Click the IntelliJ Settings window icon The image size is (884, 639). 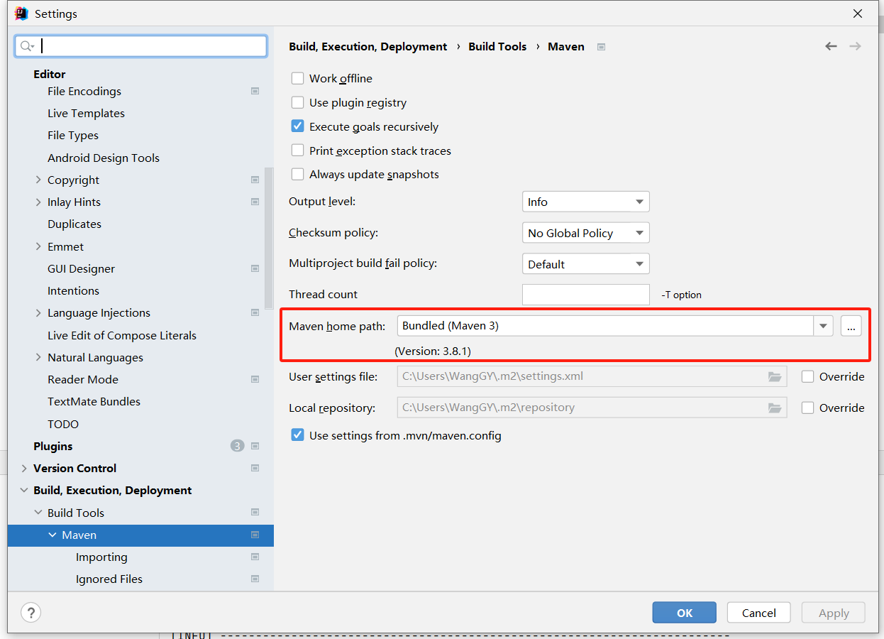[x=21, y=13]
